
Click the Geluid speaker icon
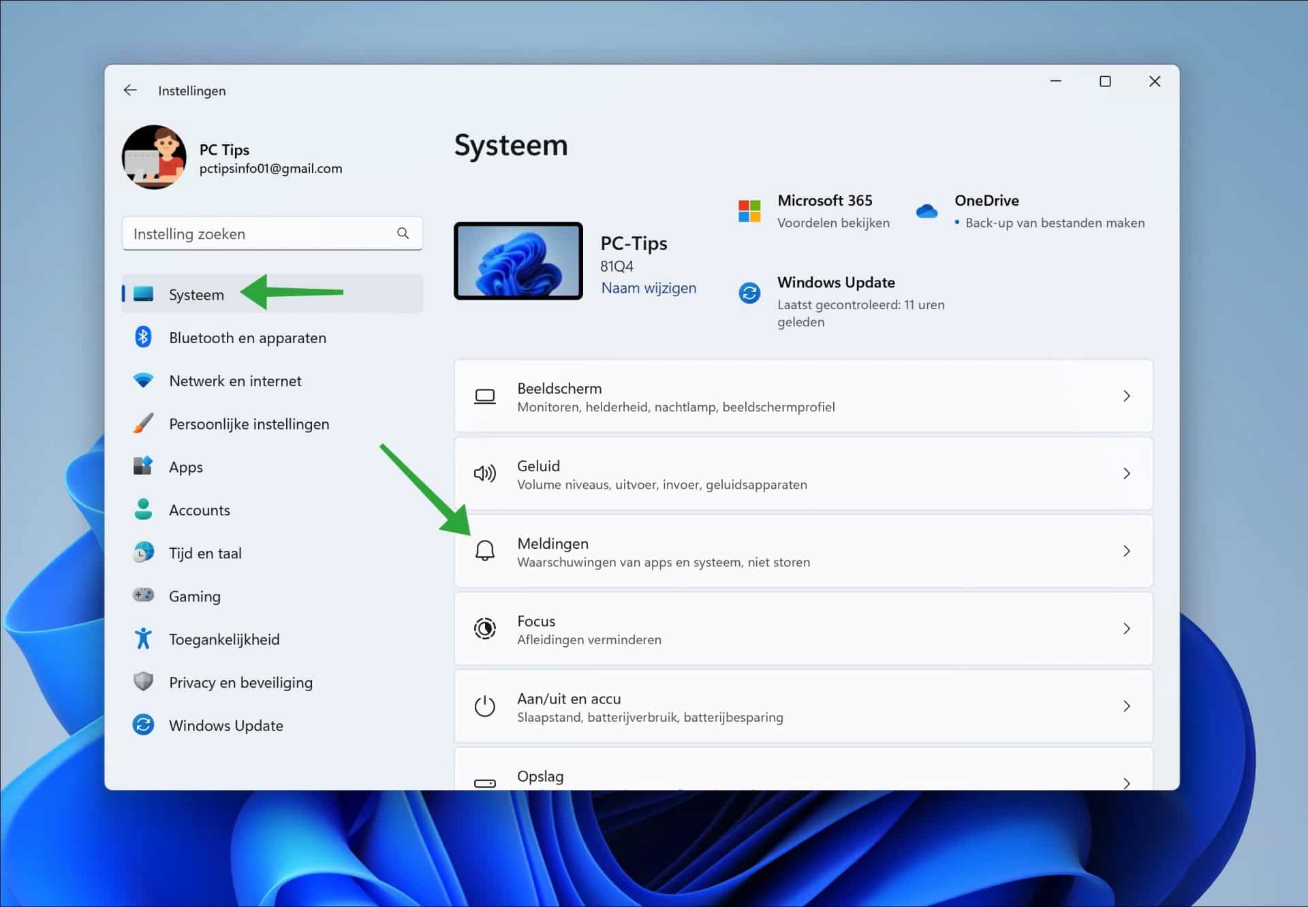[x=485, y=473]
